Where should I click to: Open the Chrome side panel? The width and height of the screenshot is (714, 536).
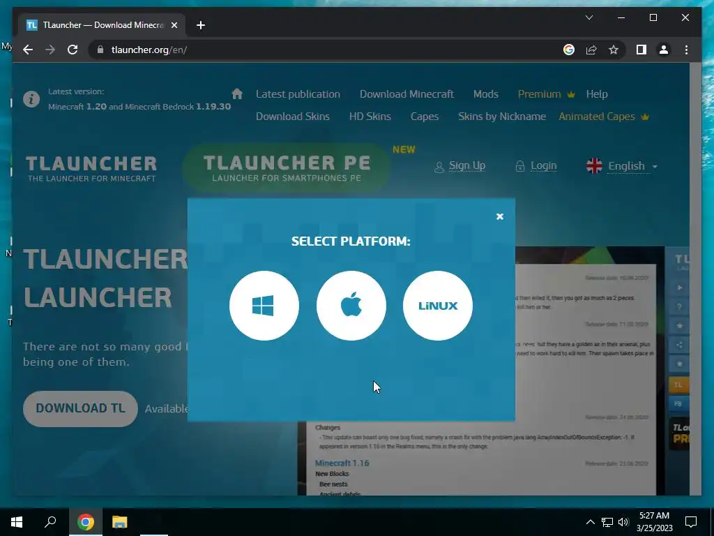click(641, 50)
